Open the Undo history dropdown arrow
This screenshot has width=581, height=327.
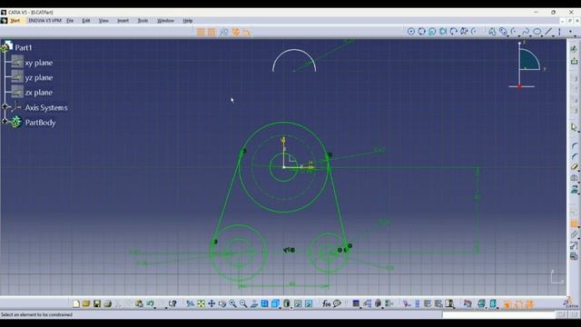pos(155,307)
